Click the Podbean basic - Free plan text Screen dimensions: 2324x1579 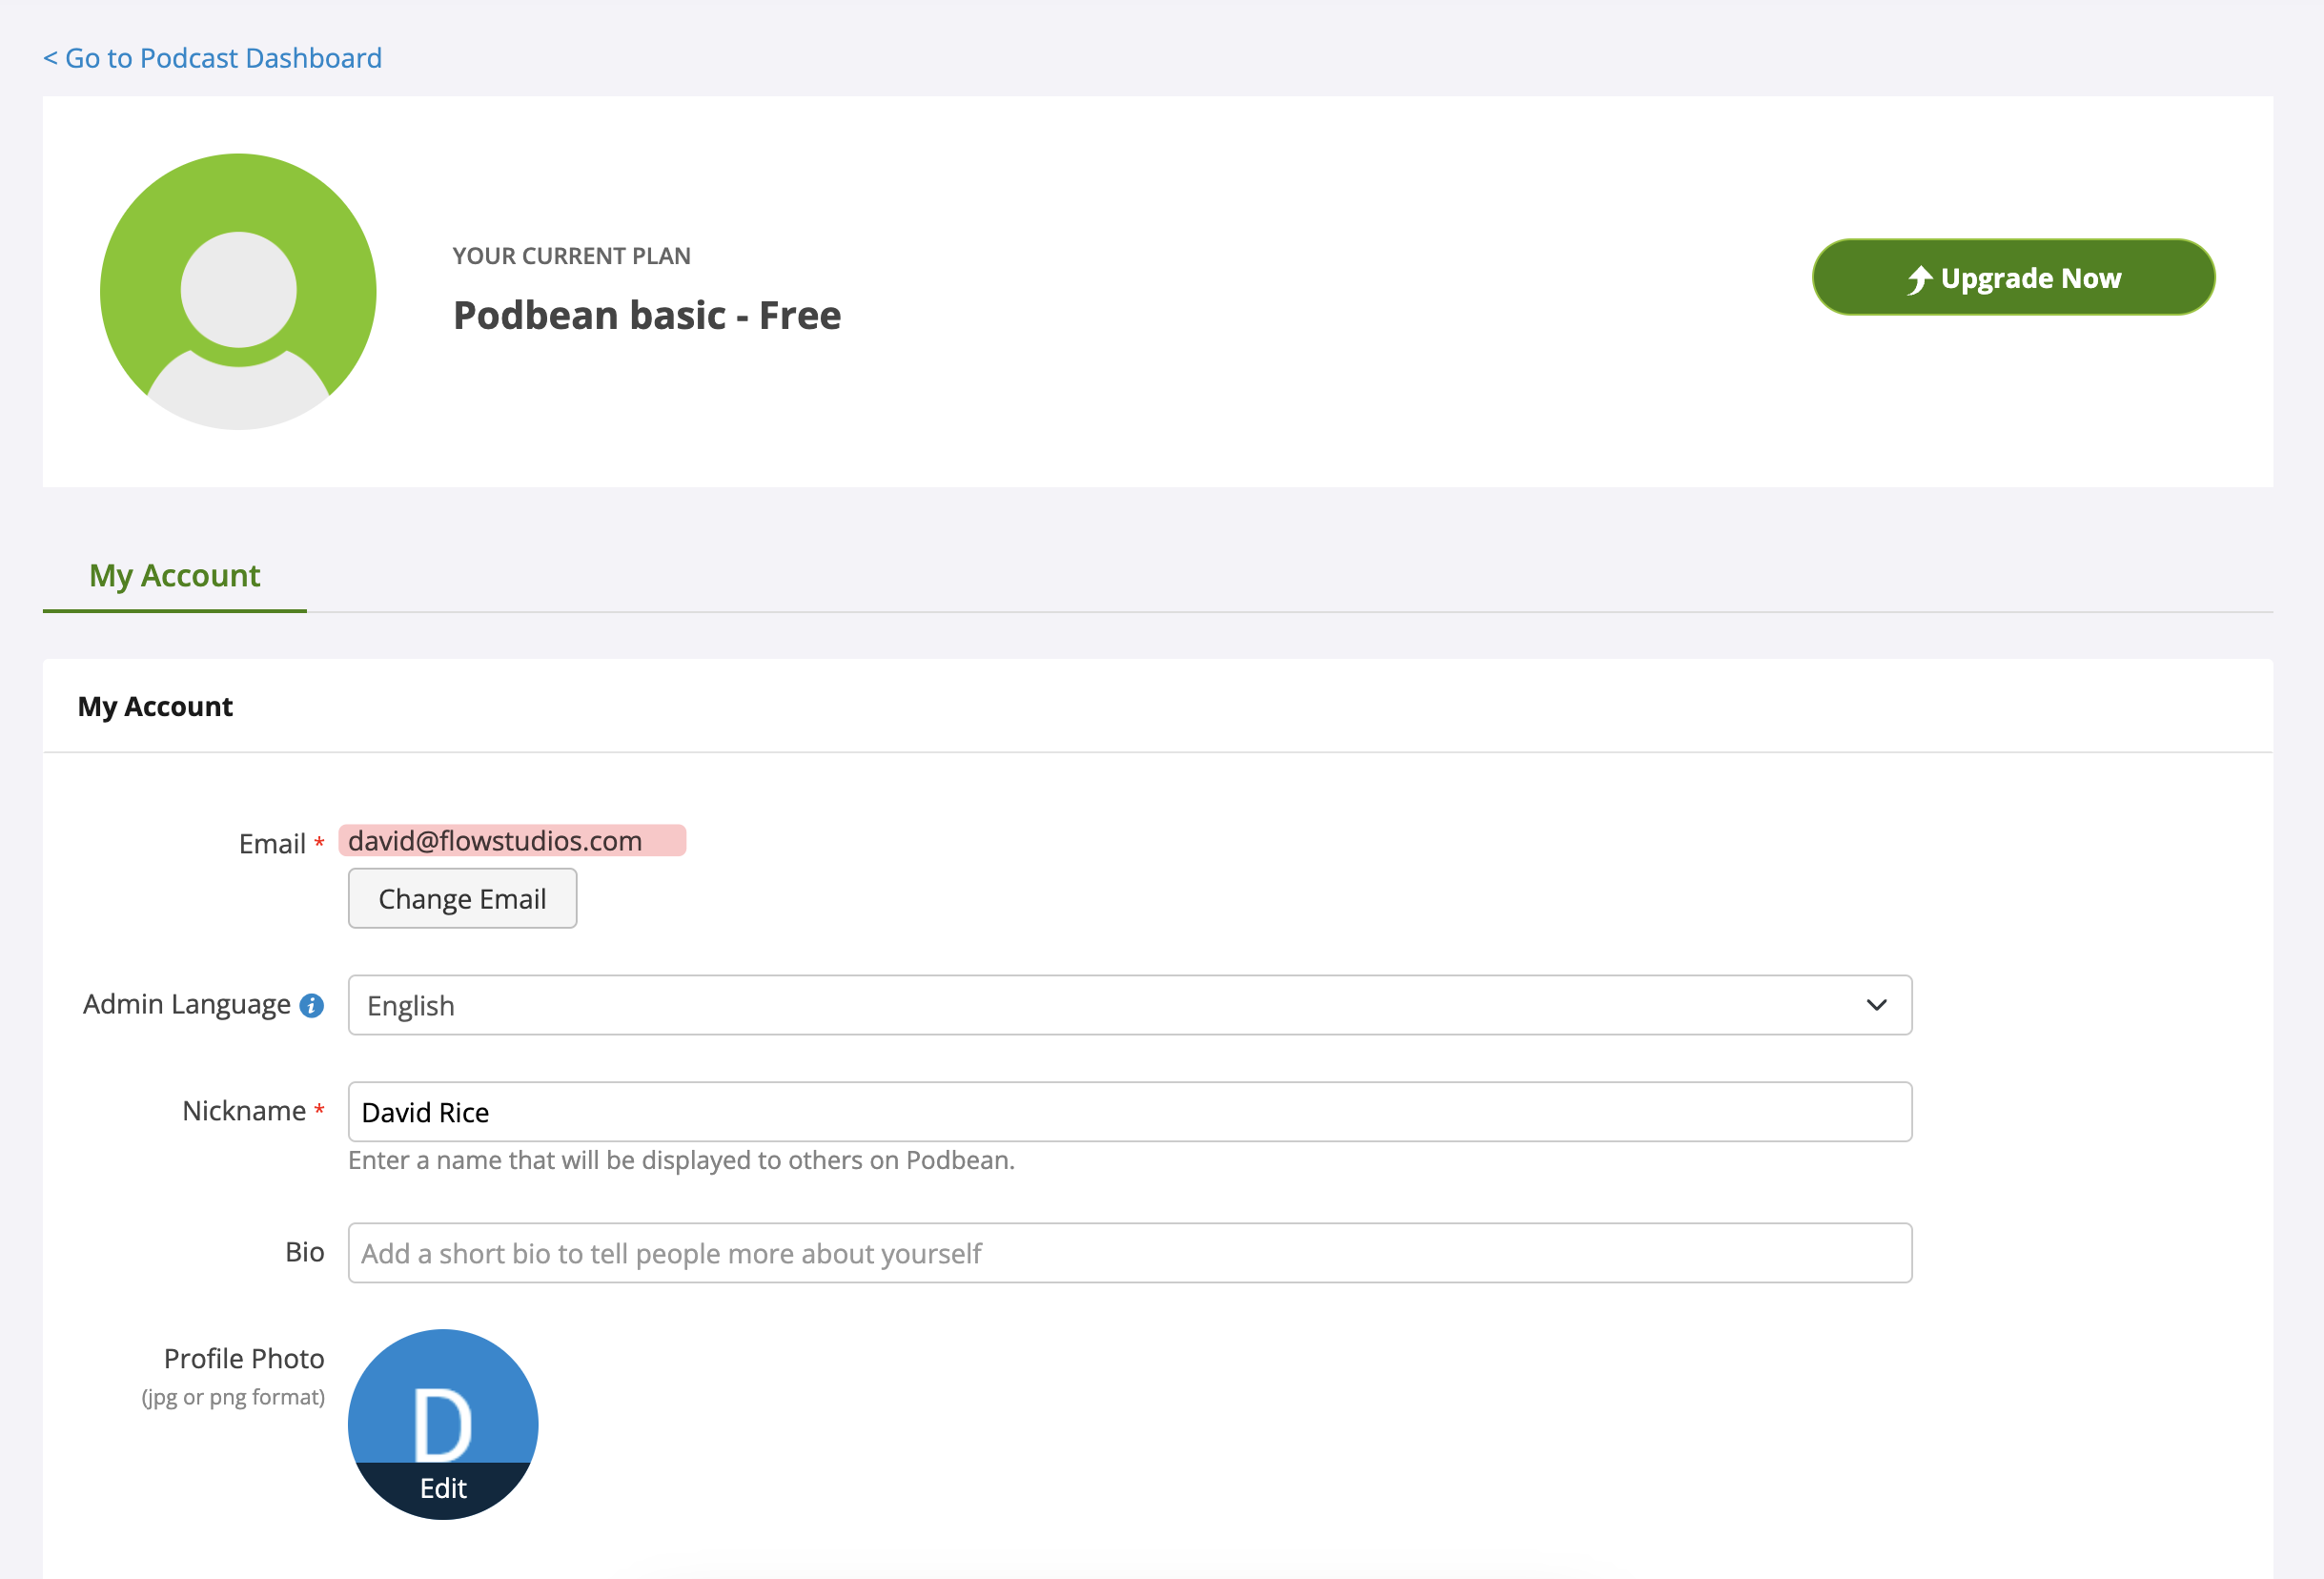click(647, 315)
